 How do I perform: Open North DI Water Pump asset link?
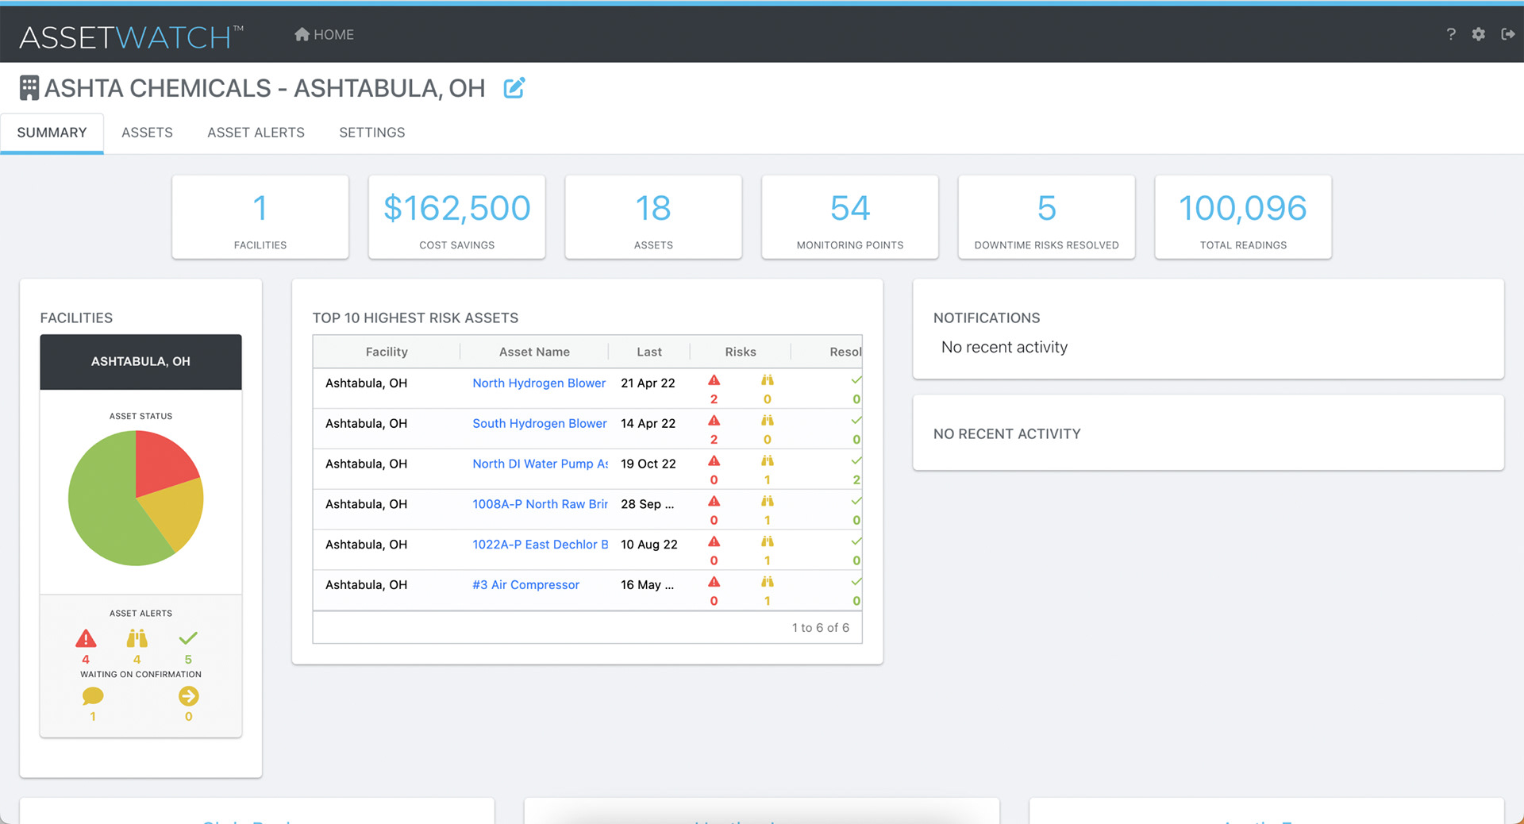click(x=540, y=464)
